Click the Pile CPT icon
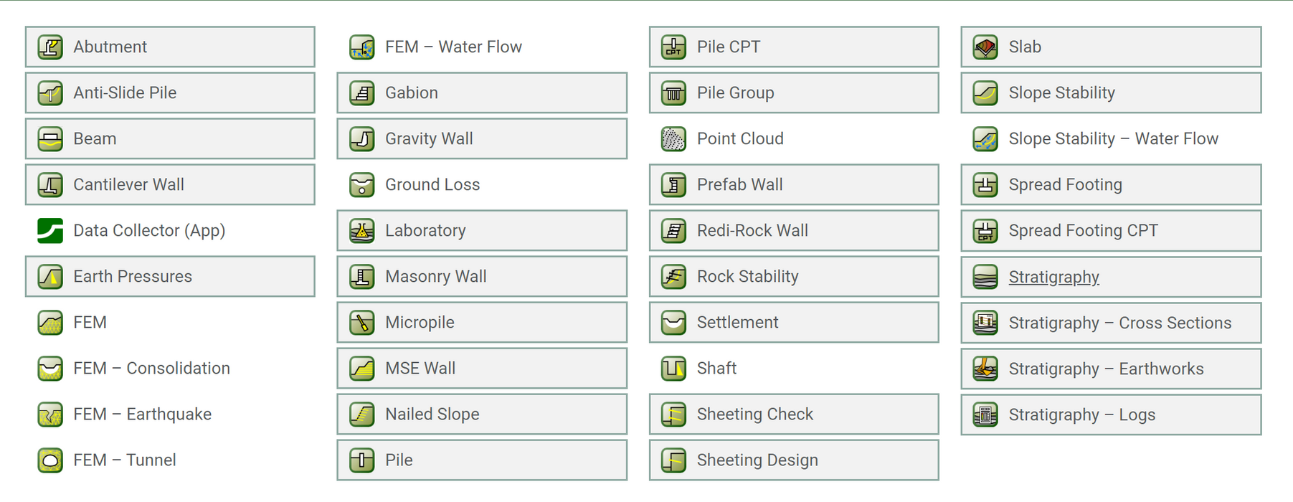Viewport: 1293px width, 502px height. tap(673, 47)
